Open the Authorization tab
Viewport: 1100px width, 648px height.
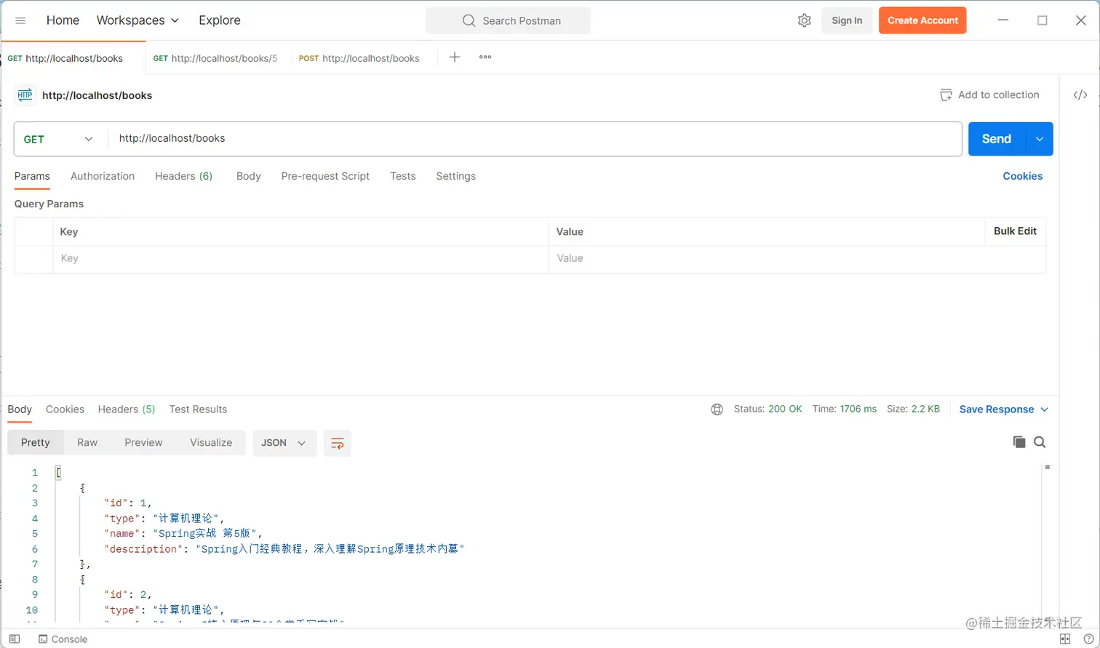click(x=103, y=176)
